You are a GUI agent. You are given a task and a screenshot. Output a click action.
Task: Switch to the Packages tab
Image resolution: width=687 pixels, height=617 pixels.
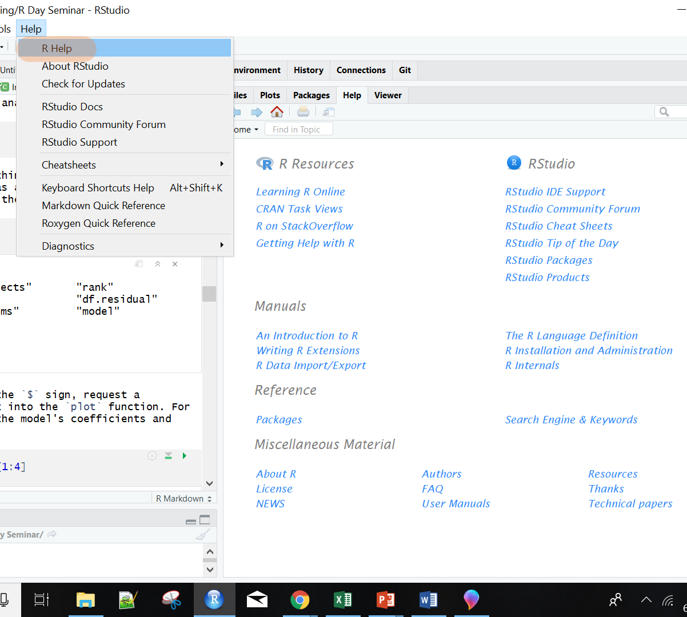(x=311, y=95)
